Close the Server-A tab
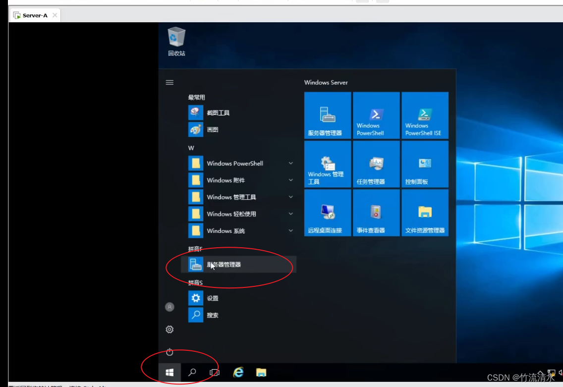Image resolution: width=563 pixels, height=387 pixels. point(55,15)
